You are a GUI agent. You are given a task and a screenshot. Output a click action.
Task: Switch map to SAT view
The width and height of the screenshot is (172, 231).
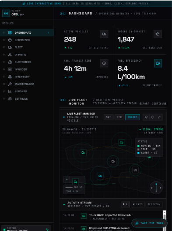tap(109, 117)
